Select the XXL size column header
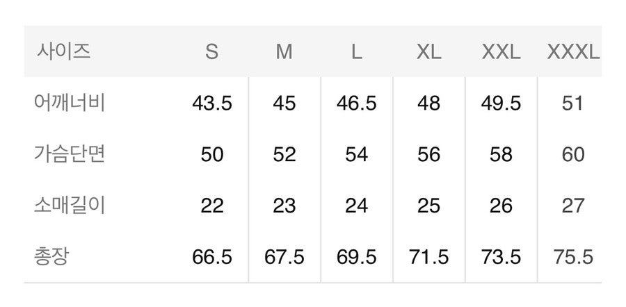 (x=501, y=52)
